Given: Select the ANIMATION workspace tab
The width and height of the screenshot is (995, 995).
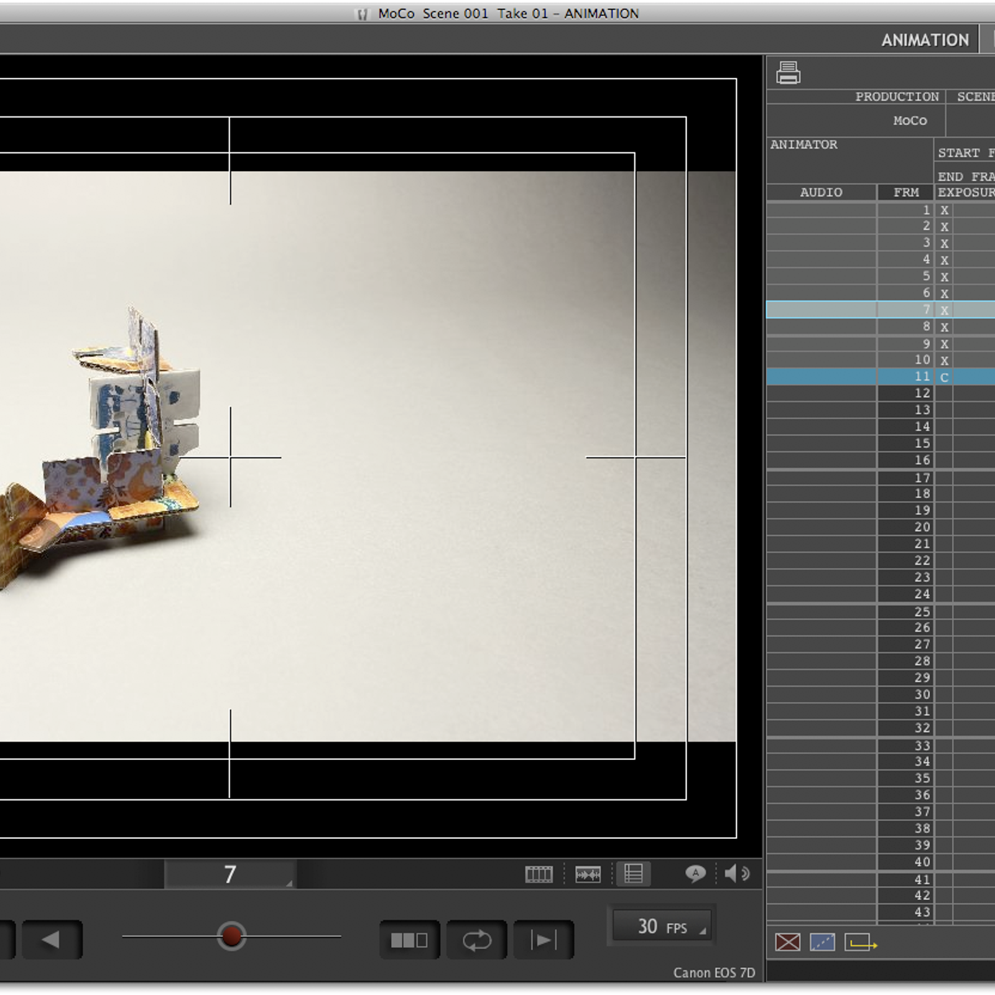Looking at the screenshot, I should (925, 40).
